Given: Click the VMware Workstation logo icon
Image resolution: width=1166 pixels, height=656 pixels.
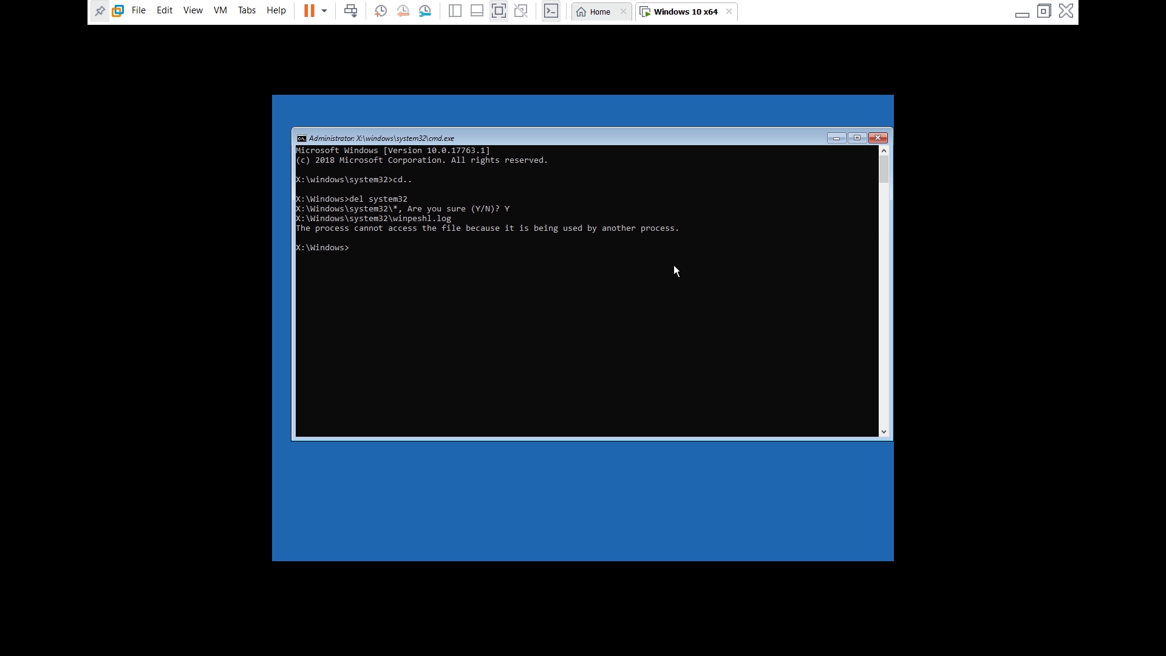Looking at the screenshot, I should pos(118,11).
